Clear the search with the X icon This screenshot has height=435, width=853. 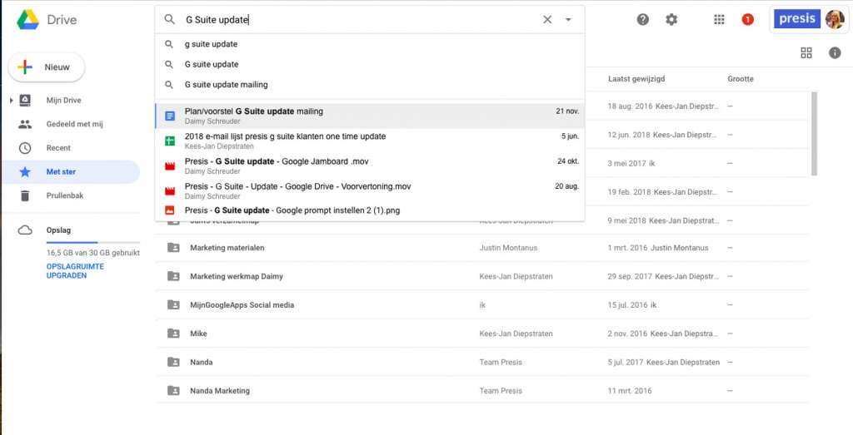pyautogui.click(x=547, y=20)
